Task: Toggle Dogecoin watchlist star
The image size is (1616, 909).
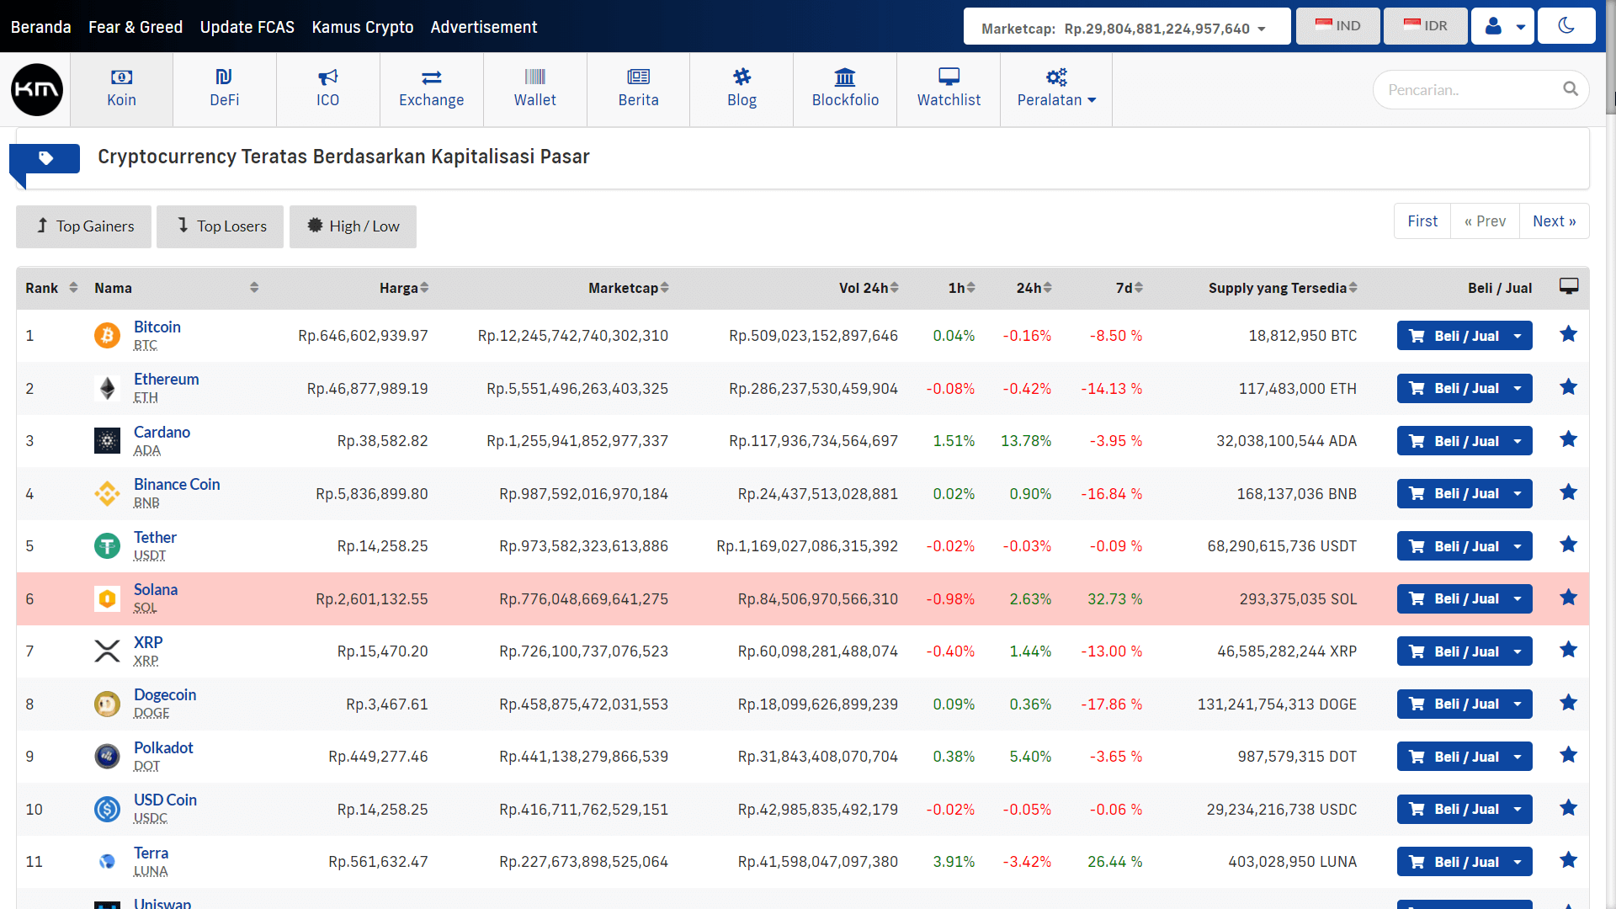Action: tap(1568, 703)
